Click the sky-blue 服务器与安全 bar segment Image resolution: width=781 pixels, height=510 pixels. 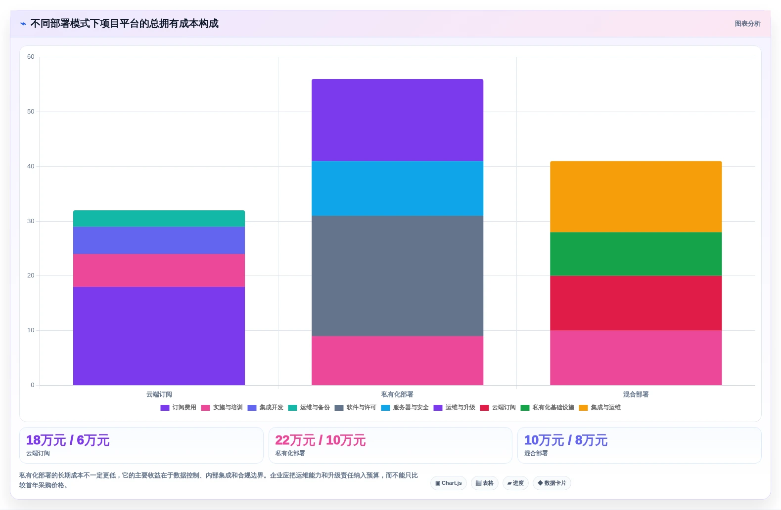[397, 189]
